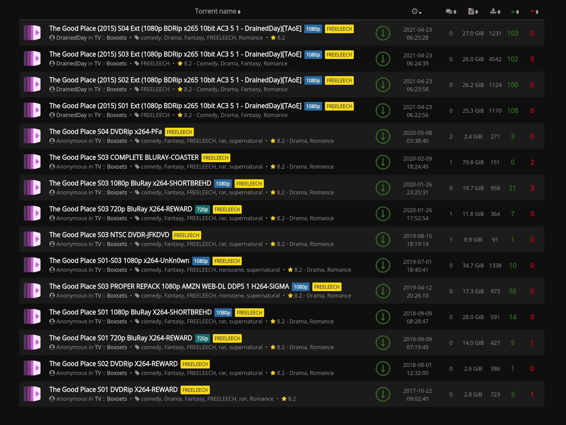Download S03 COMPLETE BLURAY-COASTER torrent
This screenshot has width=566, height=425.
tap(383, 162)
